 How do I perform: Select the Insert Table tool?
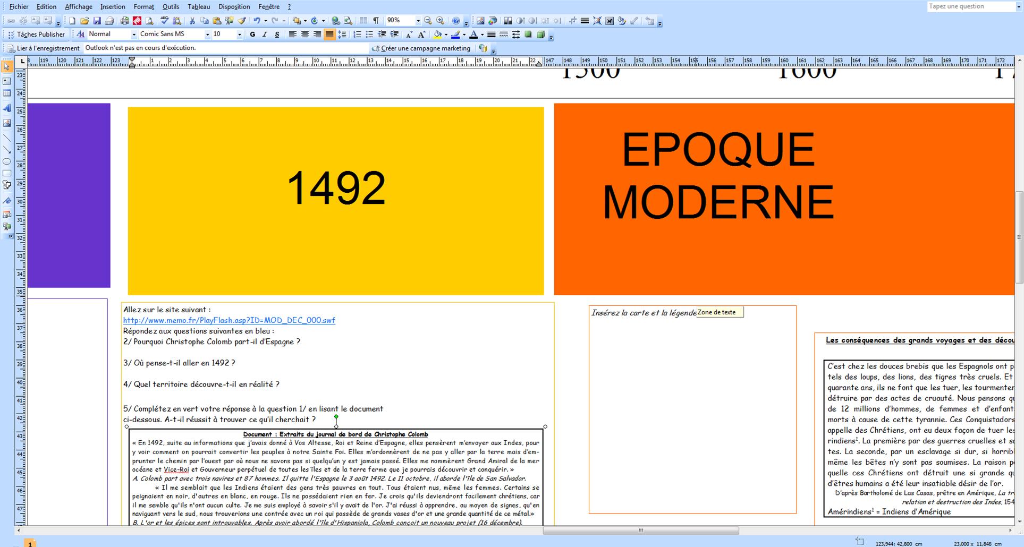pyautogui.click(x=7, y=93)
